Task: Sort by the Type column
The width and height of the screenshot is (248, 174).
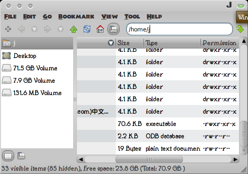Action: (x=172, y=43)
